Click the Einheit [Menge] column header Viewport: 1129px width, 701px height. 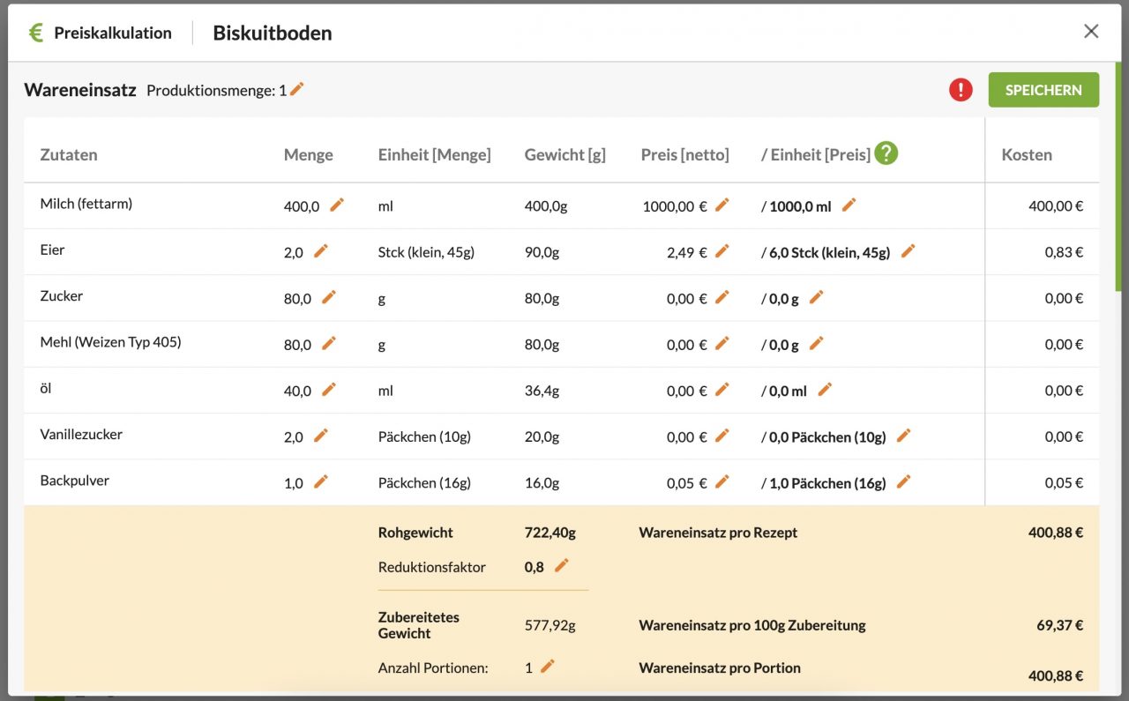pos(434,154)
